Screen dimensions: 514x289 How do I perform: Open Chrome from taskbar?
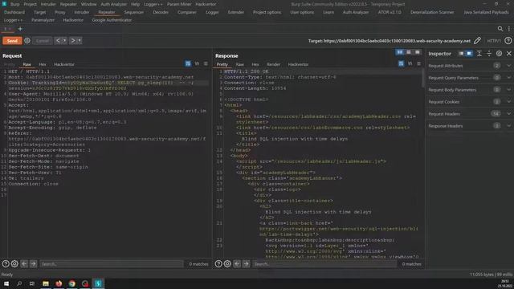tap(71, 283)
